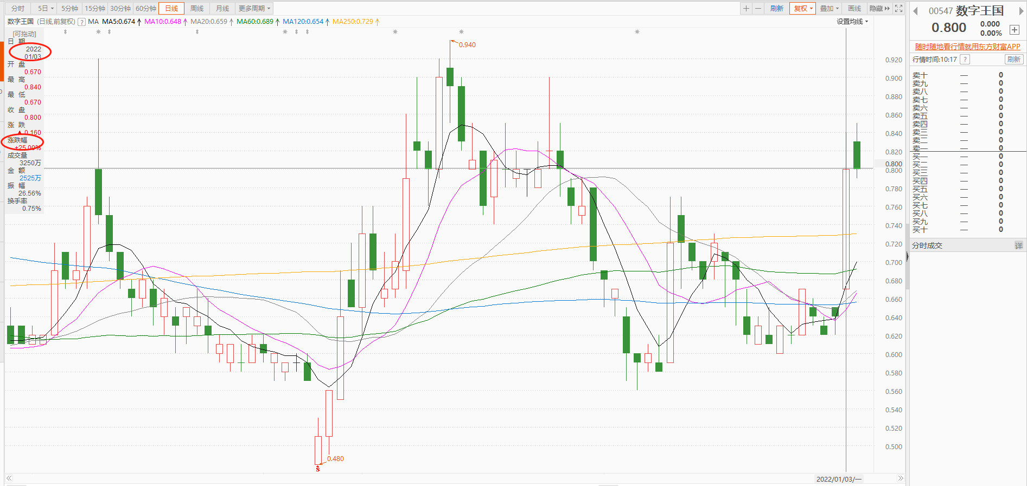1027x486 pixels.
Task: Open the 复权 dropdown
Action: pyautogui.click(x=802, y=8)
